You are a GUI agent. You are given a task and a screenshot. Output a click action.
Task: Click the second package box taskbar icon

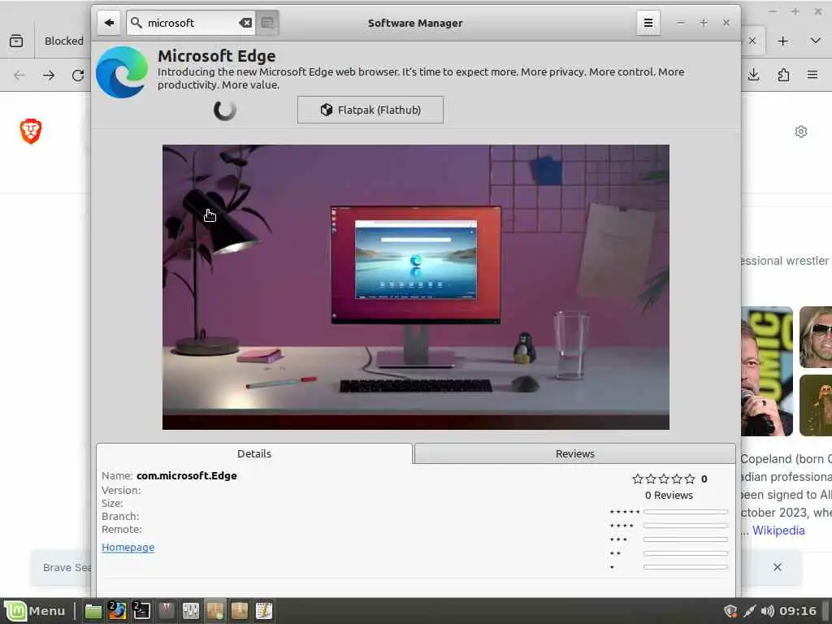(x=240, y=611)
